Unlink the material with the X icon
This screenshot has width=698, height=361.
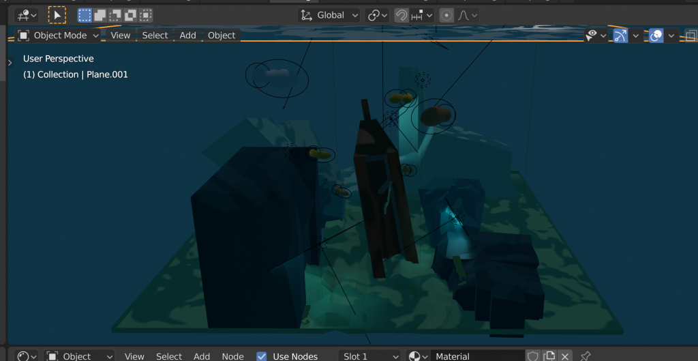(x=565, y=356)
